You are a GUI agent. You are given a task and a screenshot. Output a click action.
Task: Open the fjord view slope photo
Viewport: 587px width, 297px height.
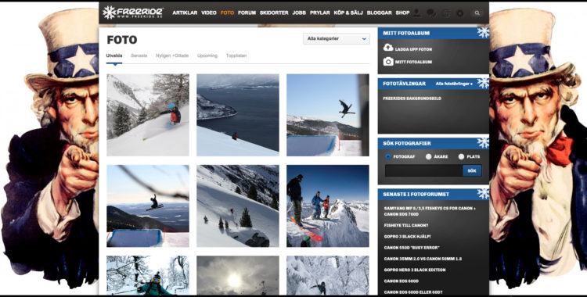(x=238, y=115)
